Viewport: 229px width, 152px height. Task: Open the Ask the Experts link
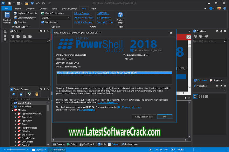point(81,13)
